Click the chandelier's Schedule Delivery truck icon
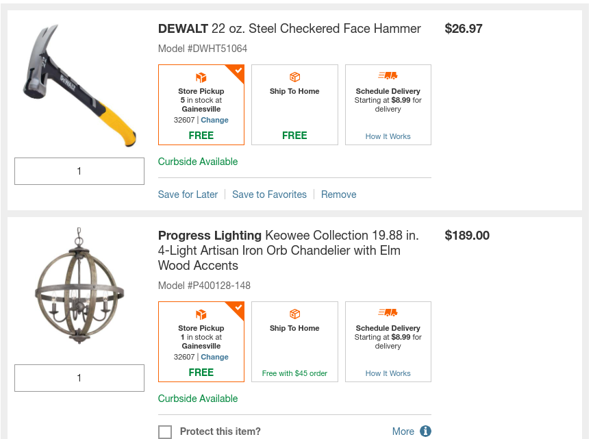The image size is (593, 439). tap(388, 313)
